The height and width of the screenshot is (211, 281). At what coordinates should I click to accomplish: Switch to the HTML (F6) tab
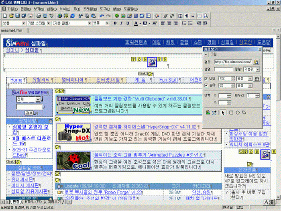click(x=33, y=202)
